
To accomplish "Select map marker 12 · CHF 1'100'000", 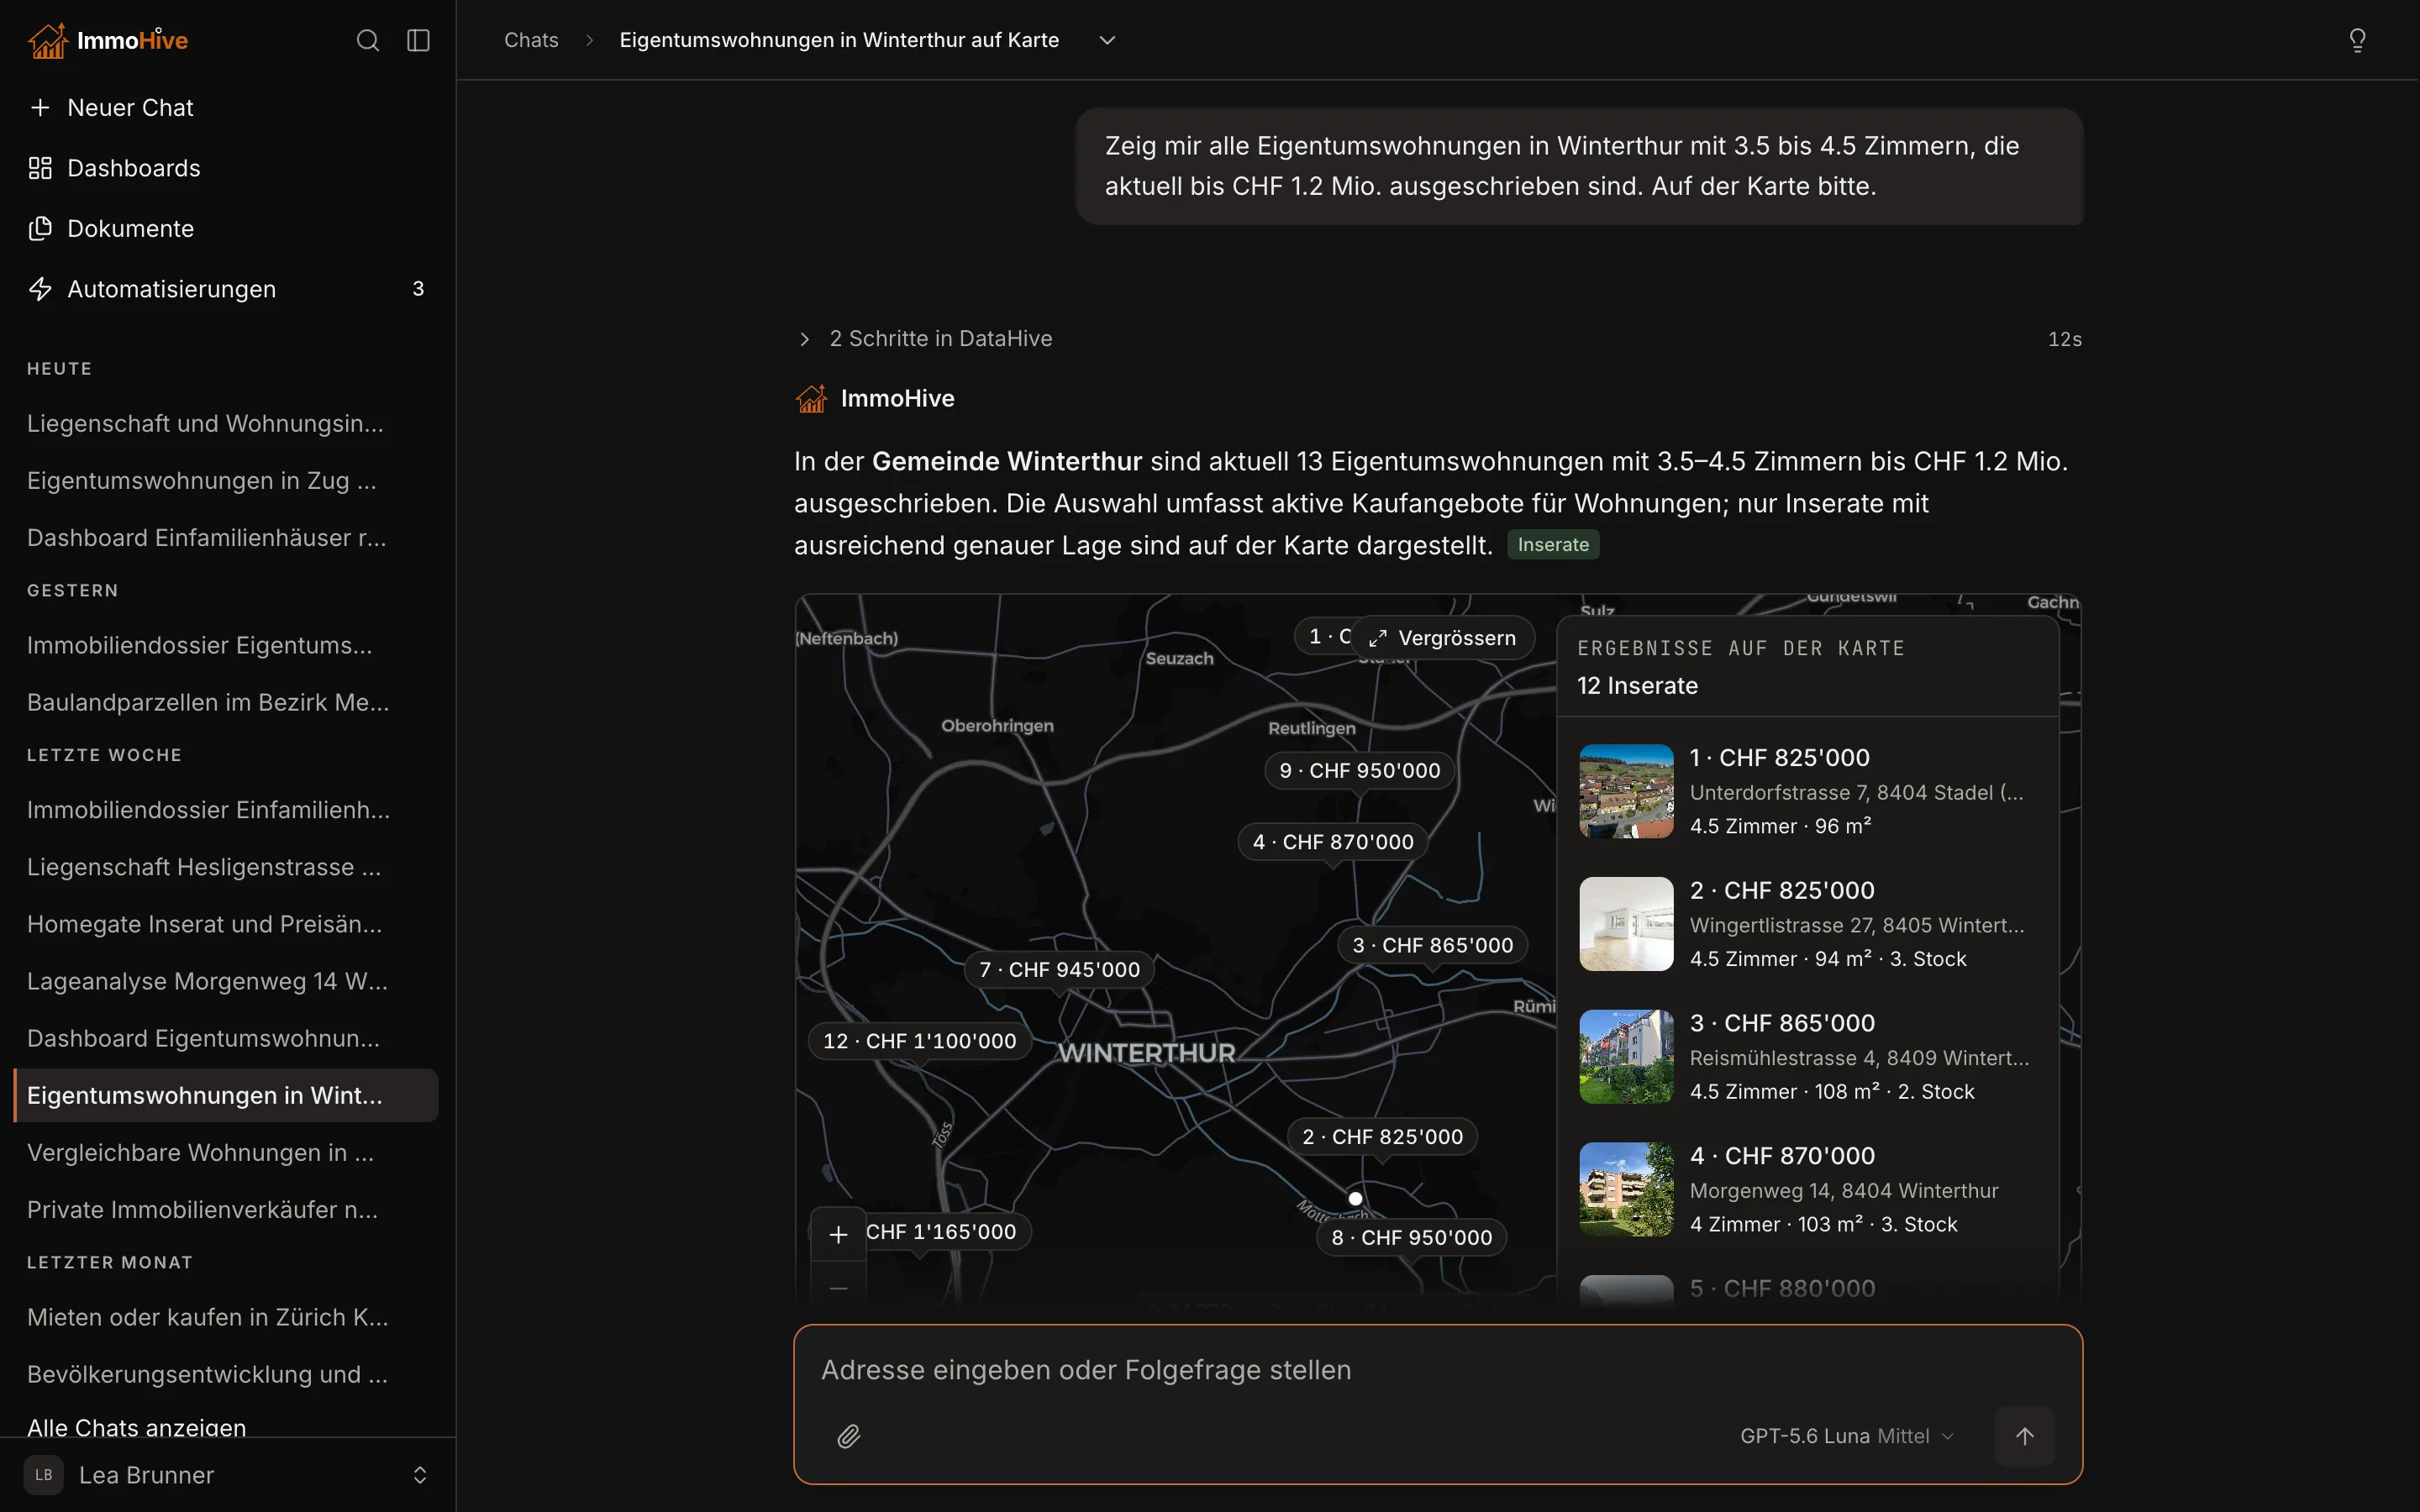I will tap(920, 1041).
